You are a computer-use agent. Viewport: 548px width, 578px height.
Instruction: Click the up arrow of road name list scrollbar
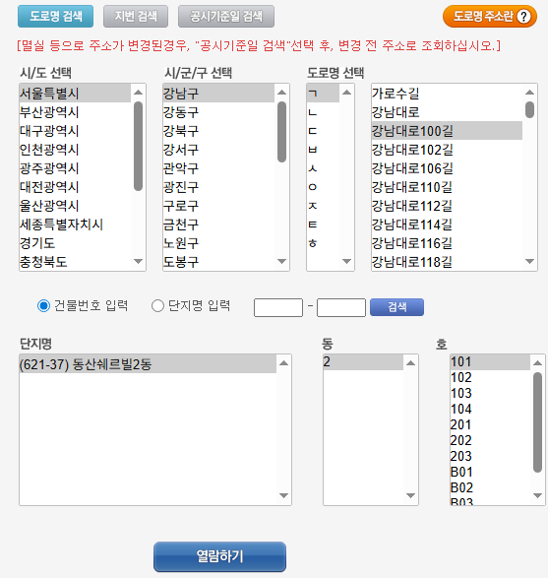point(529,93)
